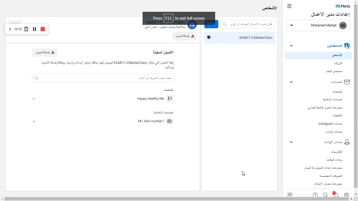Select EAMC1.0 MasterClass in people list
Image resolution: width=358 pixels, height=201 pixels.
click(239, 38)
